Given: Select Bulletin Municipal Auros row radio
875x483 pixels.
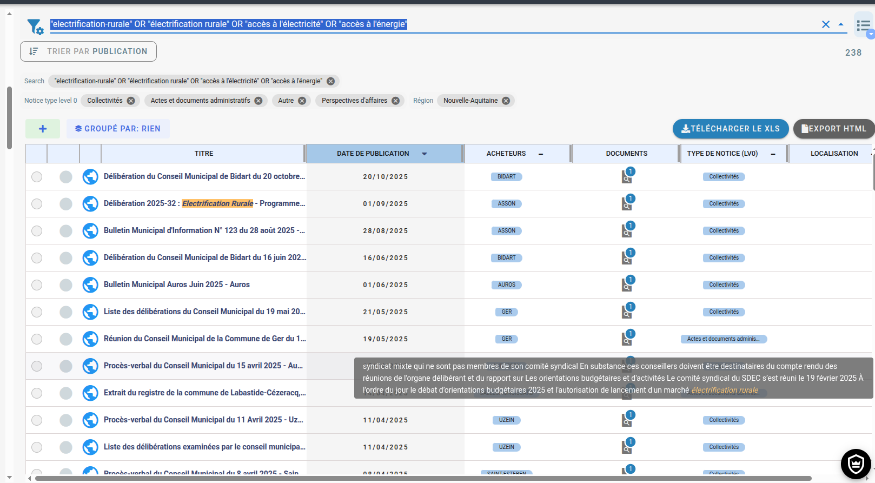Looking at the screenshot, I should 37,285.
